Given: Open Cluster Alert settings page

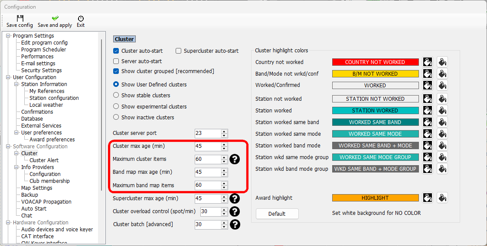Looking at the screenshot, I should pos(44,160).
